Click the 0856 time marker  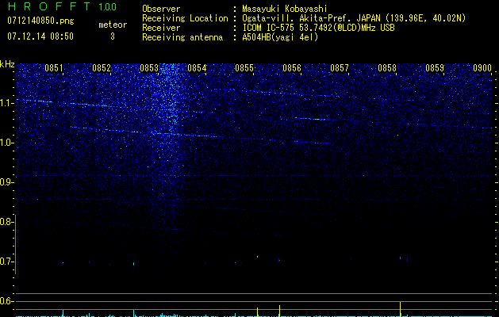[x=292, y=68]
